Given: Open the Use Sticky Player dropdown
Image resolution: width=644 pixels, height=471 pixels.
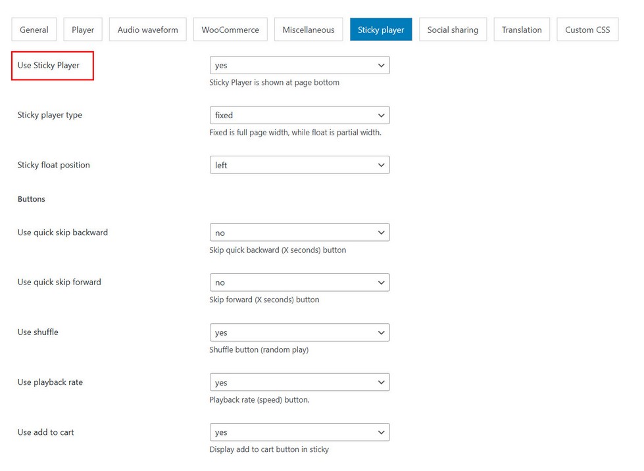Looking at the screenshot, I should (299, 65).
